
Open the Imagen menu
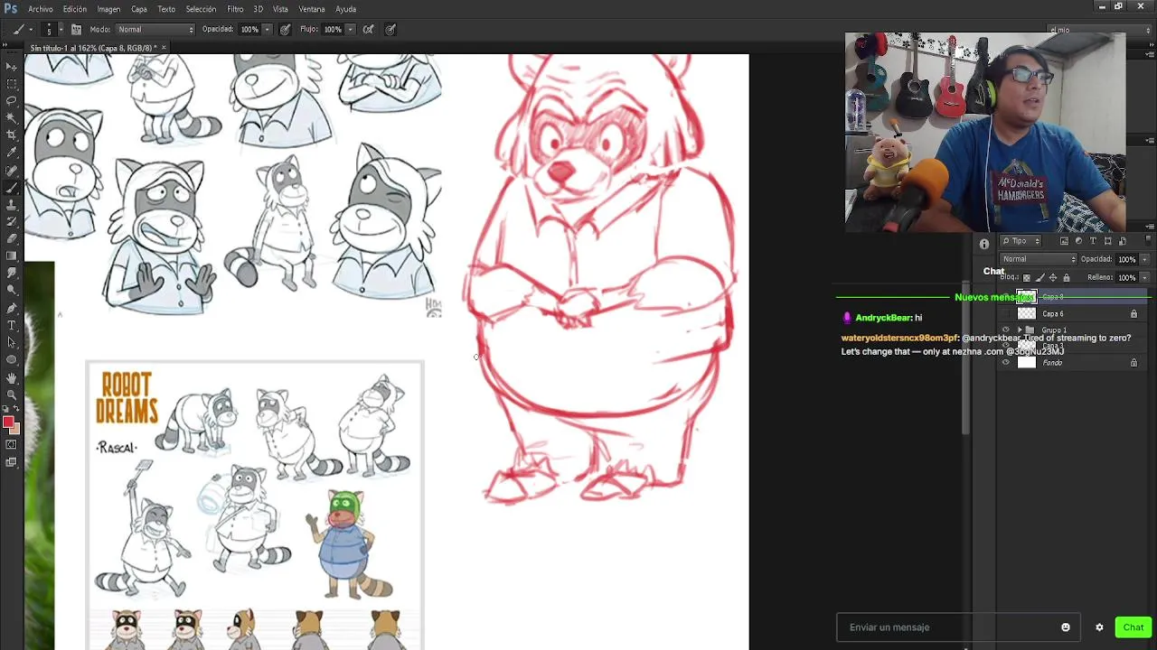pos(108,9)
